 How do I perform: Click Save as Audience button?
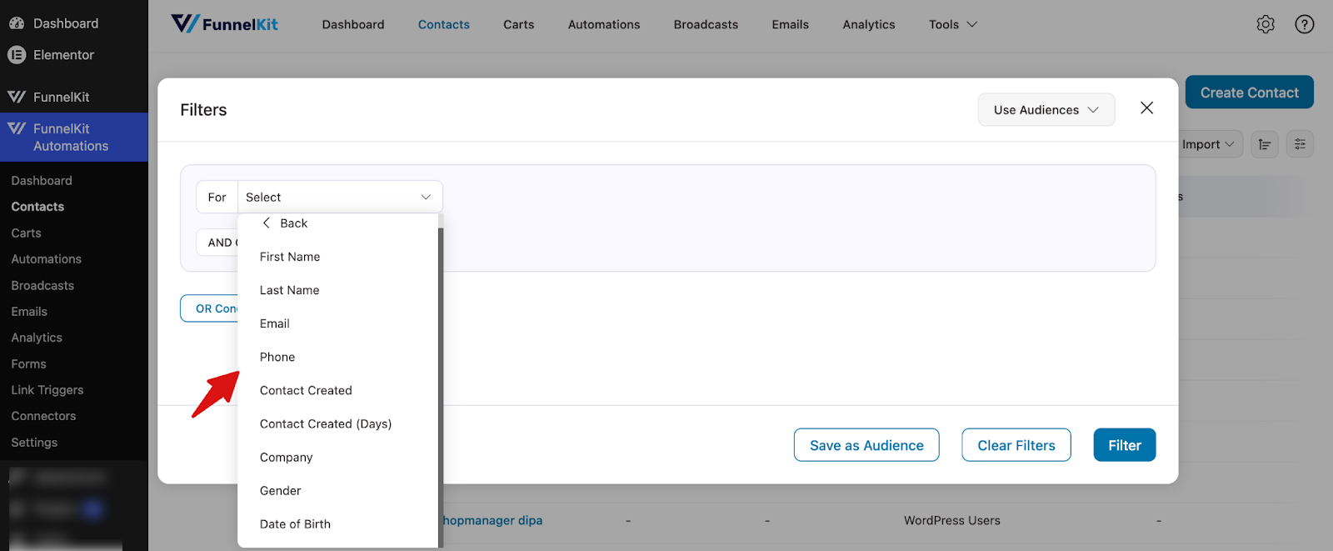(866, 445)
